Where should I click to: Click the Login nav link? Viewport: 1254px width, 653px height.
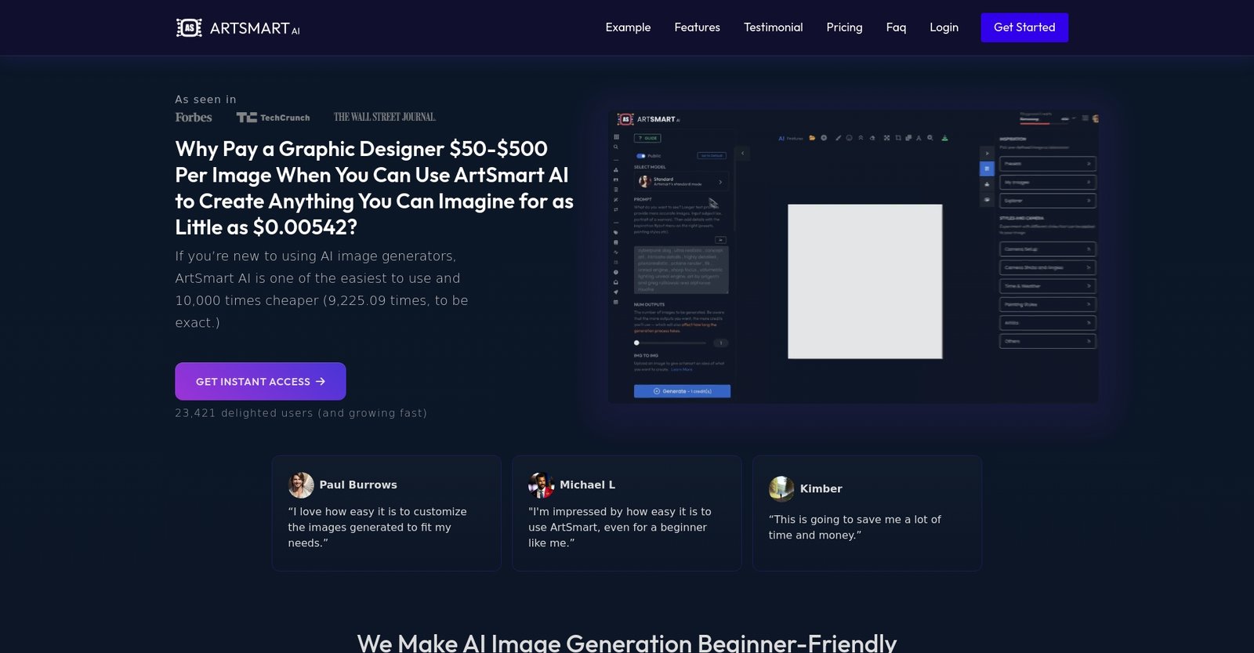[x=944, y=27]
